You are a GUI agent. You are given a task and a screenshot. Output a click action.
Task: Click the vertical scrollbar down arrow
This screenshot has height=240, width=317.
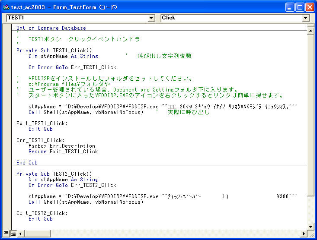[x=311, y=227]
